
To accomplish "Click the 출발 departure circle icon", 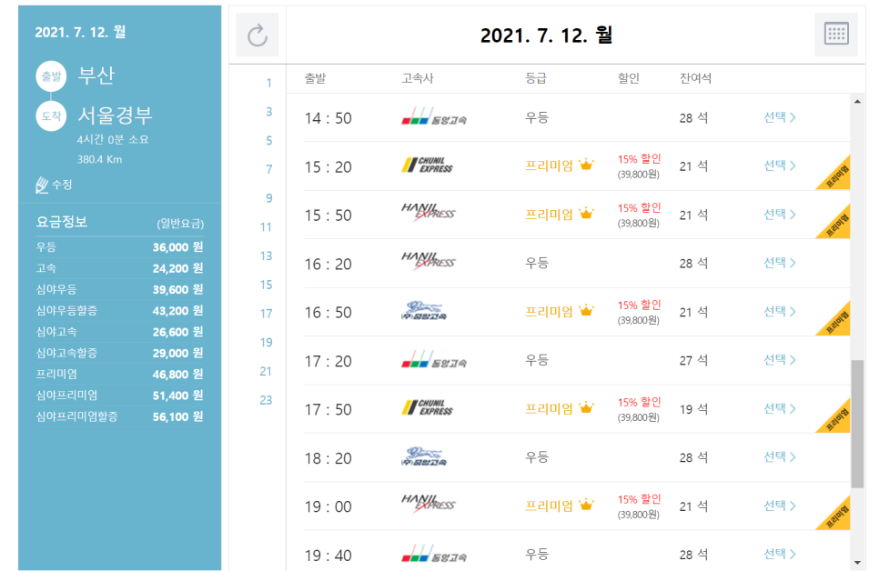I will [x=50, y=75].
